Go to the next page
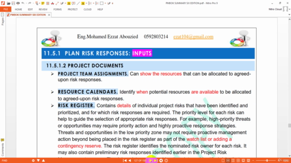This screenshot has height=163, width=291. pyautogui.click(x=151, y=160)
